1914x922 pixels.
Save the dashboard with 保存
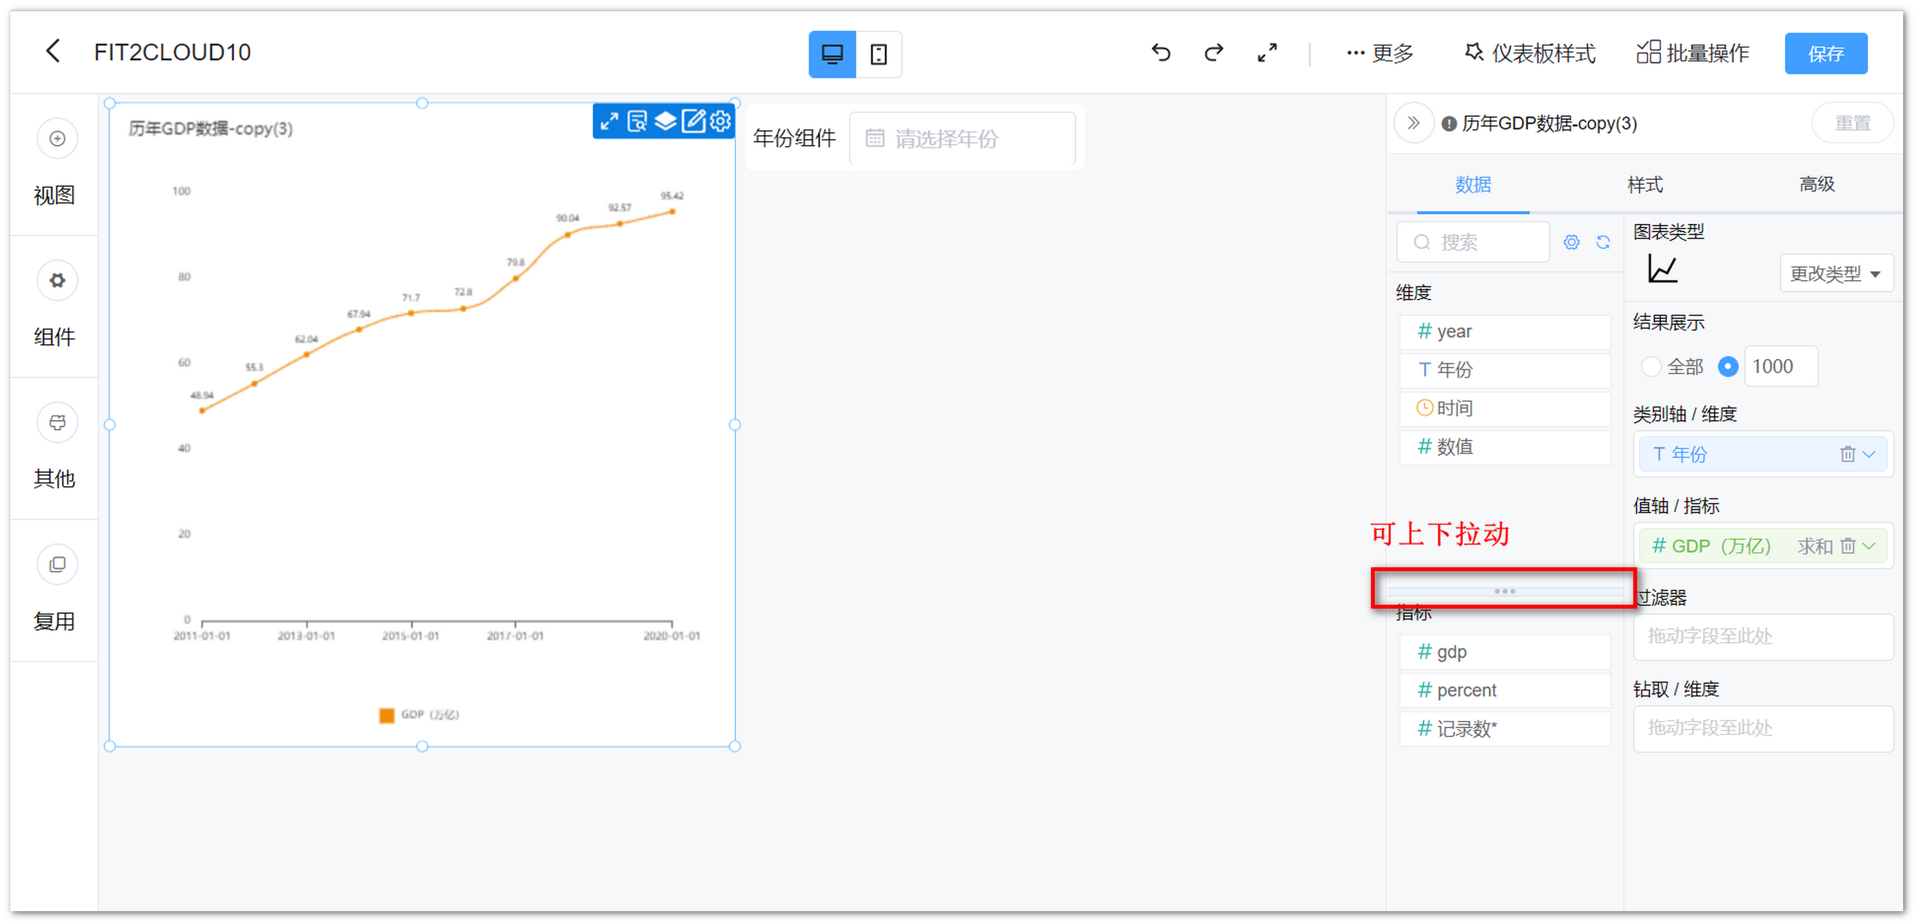pyautogui.click(x=1826, y=54)
